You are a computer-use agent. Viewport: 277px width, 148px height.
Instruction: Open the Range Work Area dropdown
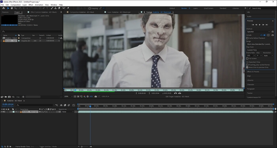[x=260, y=44]
